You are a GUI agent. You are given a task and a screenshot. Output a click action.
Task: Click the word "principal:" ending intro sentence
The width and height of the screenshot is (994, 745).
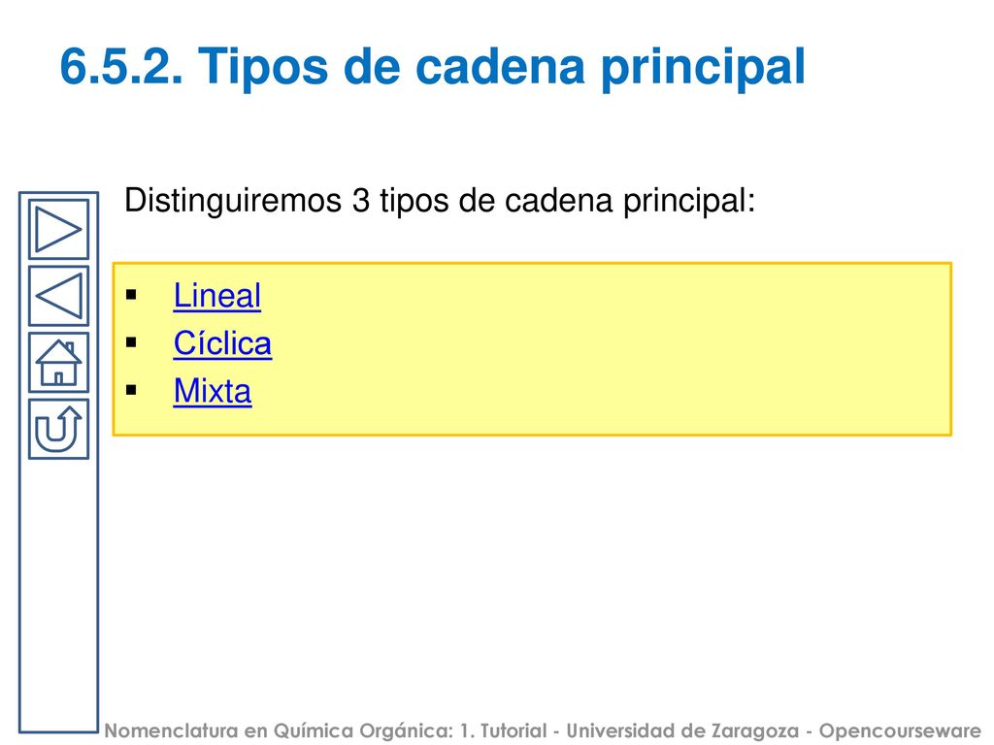[689, 203]
